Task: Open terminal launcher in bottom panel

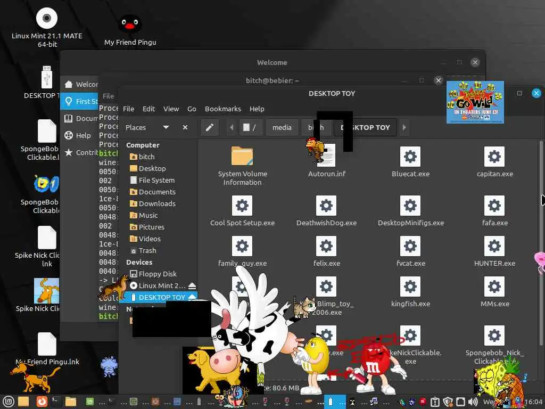Action: tap(56, 402)
